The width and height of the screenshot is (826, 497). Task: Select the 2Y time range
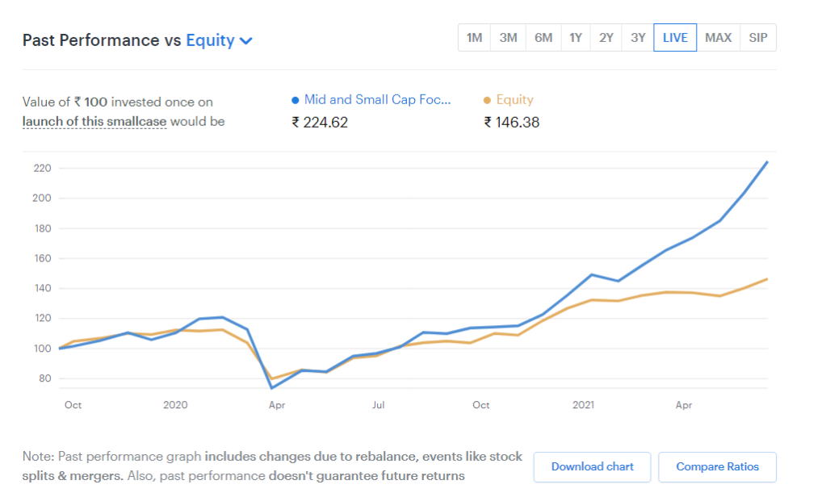coord(606,38)
